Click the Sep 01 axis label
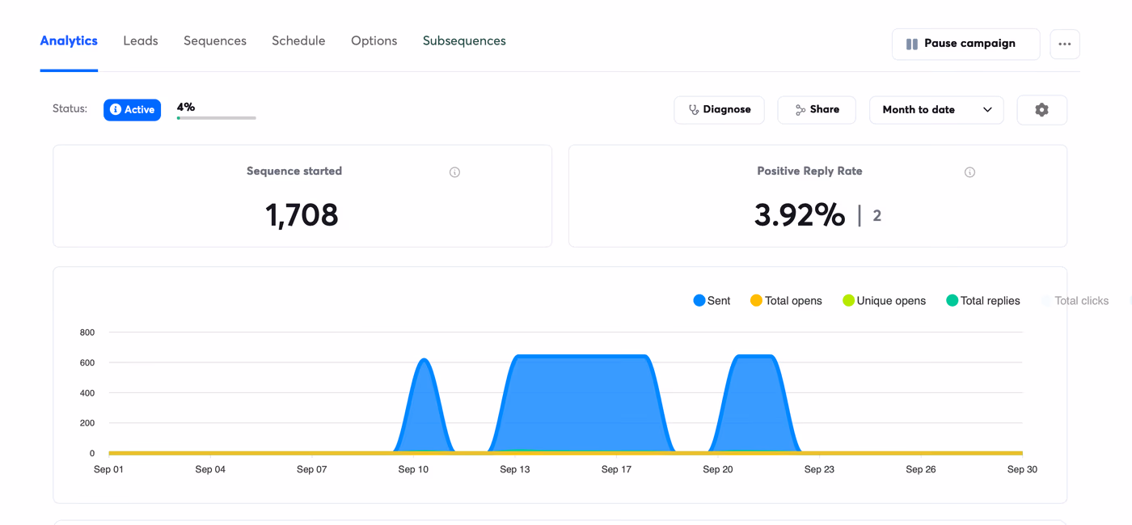1132x525 pixels. [x=109, y=469]
